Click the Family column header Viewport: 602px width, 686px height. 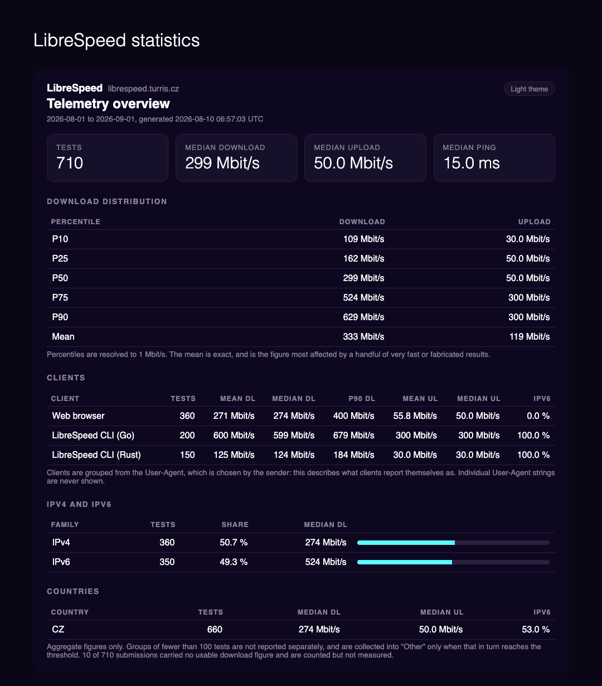pos(65,525)
